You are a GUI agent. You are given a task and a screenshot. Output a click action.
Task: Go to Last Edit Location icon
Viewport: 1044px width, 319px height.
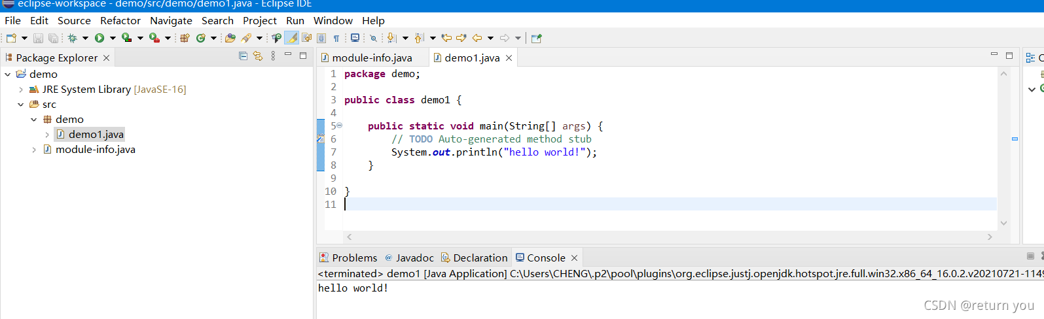446,38
